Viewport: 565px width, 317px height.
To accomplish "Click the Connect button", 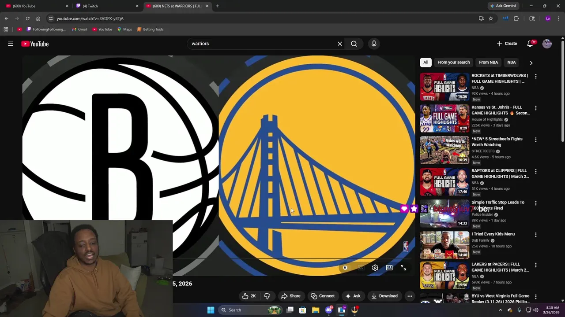I will pos(323,296).
